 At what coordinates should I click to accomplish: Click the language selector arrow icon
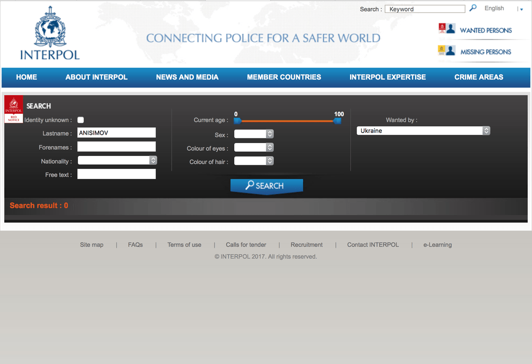point(521,9)
